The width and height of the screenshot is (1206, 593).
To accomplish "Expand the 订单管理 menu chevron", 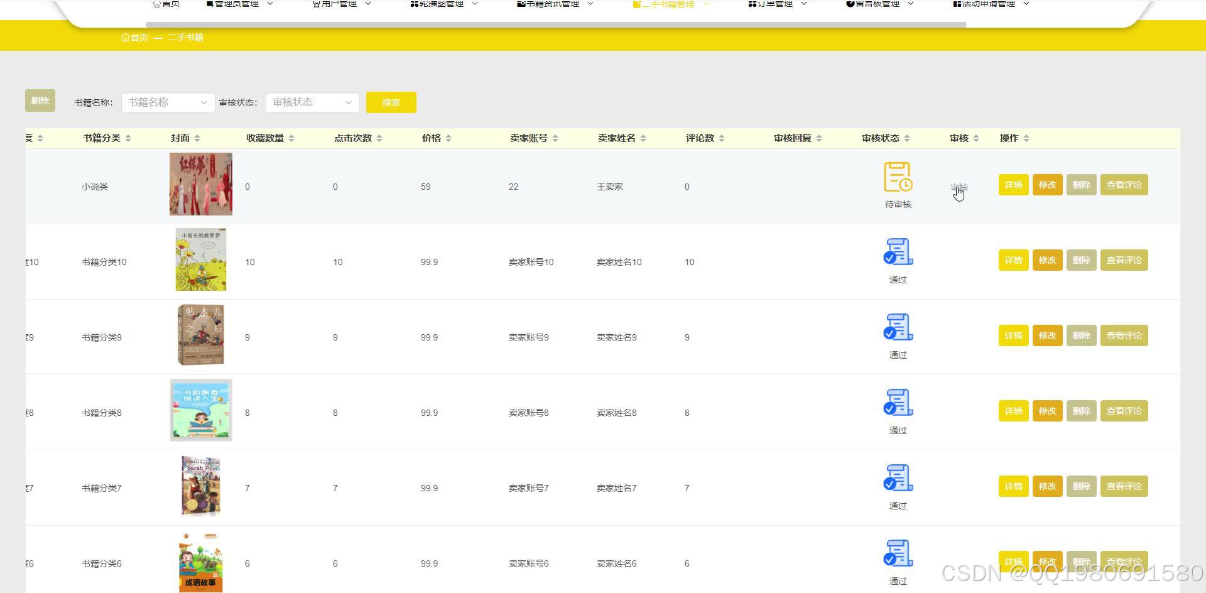I will (x=804, y=4).
